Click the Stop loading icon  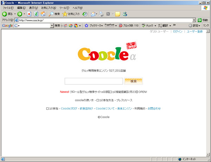click(29, 14)
